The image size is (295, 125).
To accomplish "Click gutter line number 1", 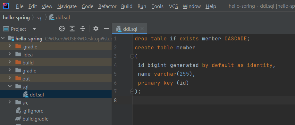I will tap(115, 39).
